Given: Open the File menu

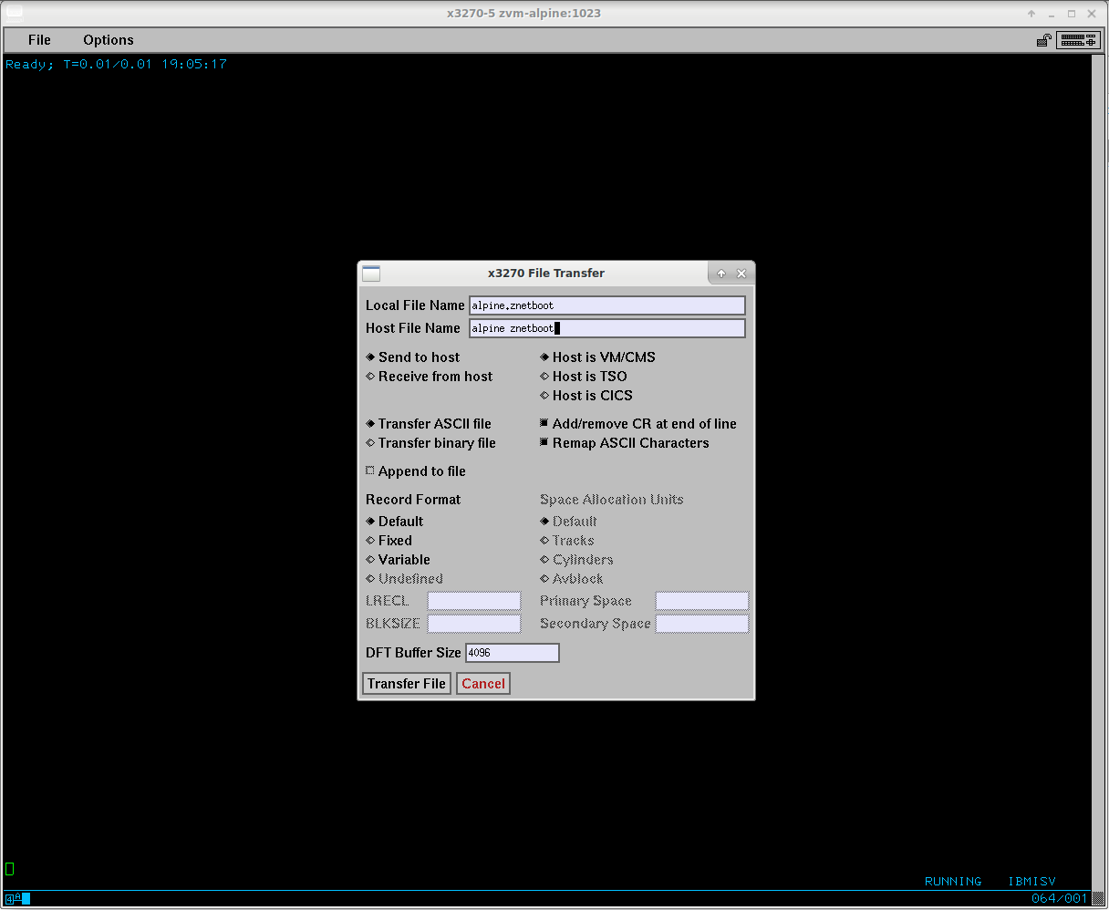Looking at the screenshot, I should tap(39, 40).
